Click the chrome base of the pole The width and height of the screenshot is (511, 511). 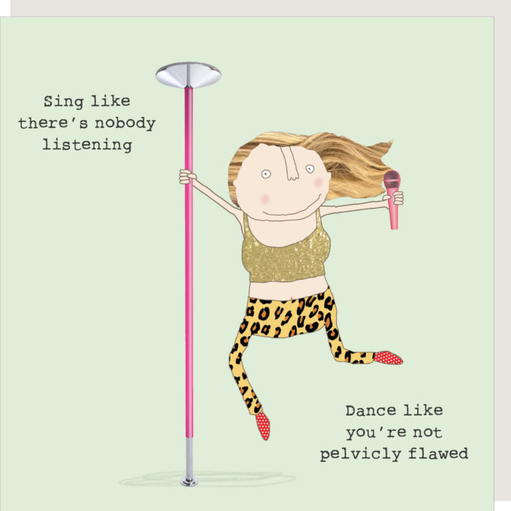point(190,462)
